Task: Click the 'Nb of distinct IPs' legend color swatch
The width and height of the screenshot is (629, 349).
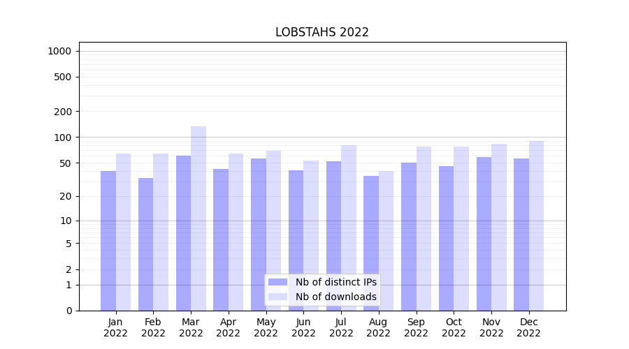Action: click(277, 282)
